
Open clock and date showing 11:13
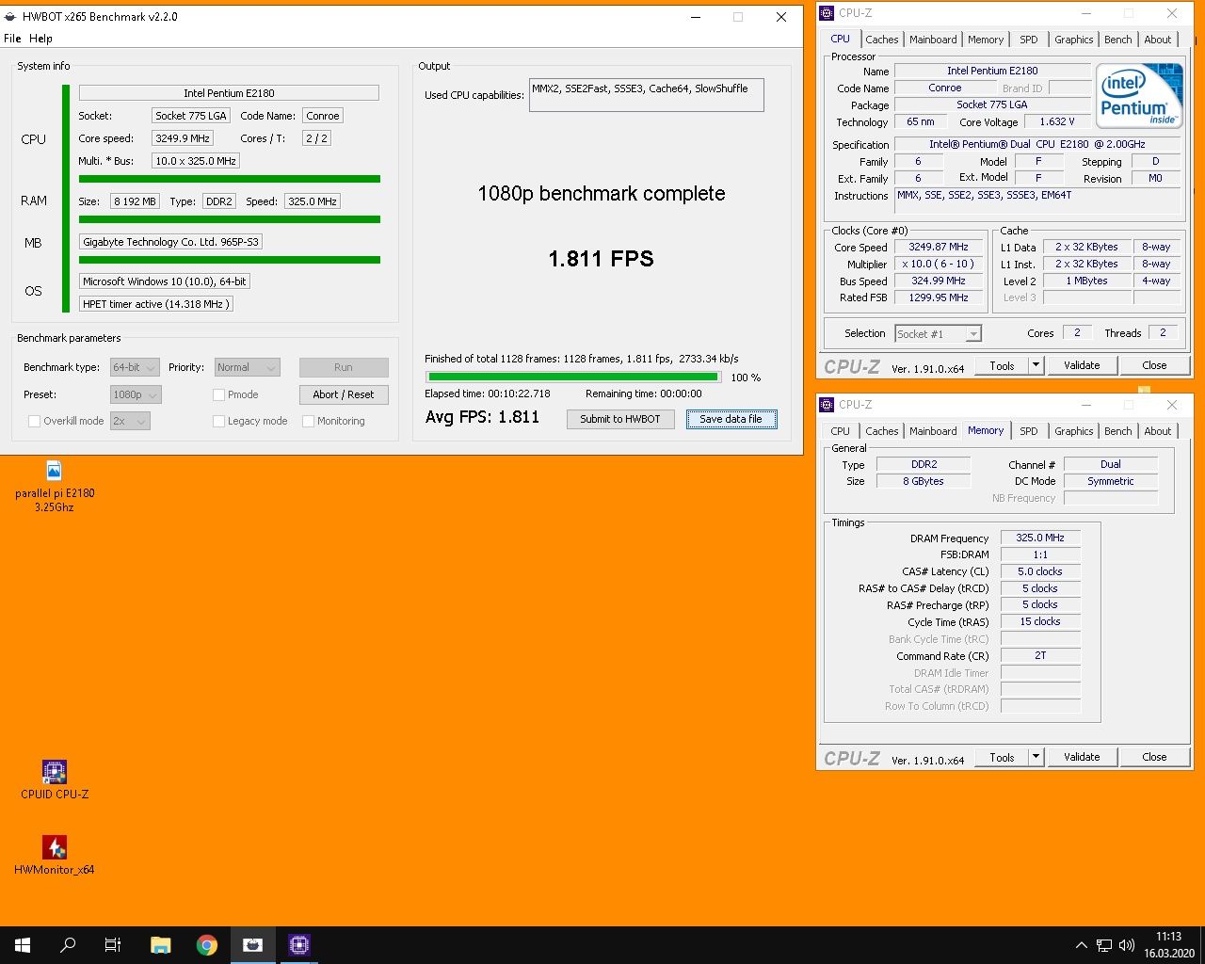1168,945
